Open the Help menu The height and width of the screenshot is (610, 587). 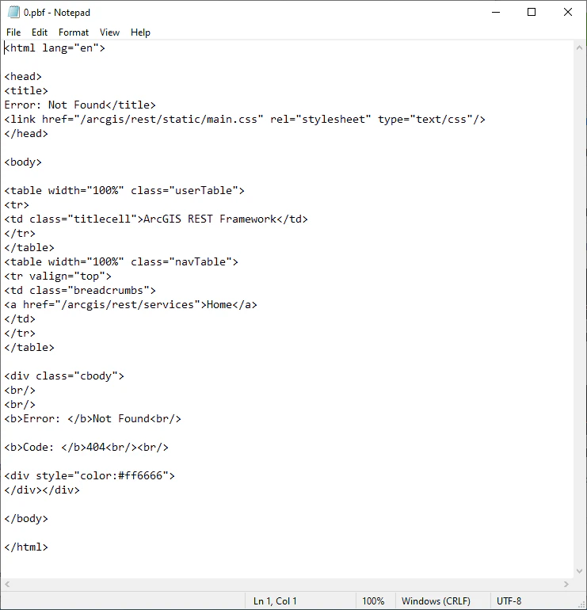coord(140,32)
